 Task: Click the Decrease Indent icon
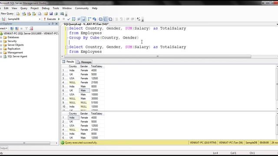tap(127, 19)
